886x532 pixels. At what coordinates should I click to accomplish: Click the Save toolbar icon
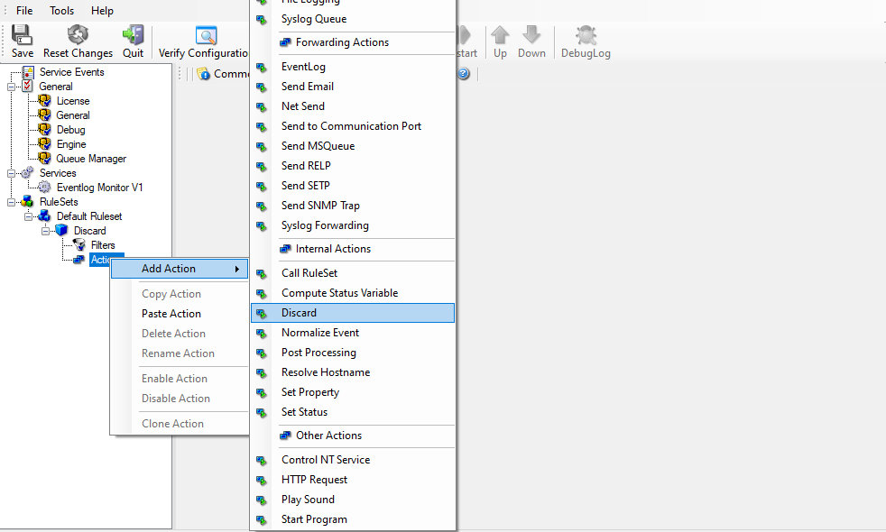(23, 35)
